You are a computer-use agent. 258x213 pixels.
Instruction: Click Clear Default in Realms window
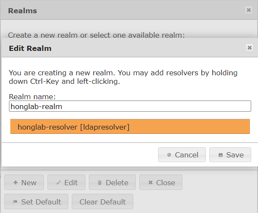[x=103, y=201]
